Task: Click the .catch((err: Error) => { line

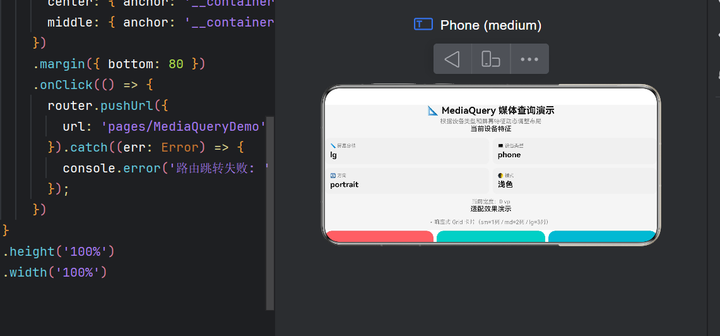Action: 146,148
